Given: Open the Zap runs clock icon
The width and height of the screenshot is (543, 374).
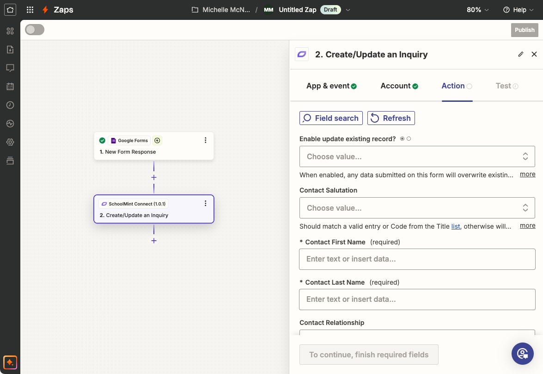Looking at the screenshot, I should click(10, 105).
